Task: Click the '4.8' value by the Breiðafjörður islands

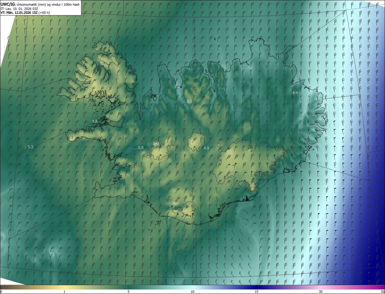Action: point(95,121)
